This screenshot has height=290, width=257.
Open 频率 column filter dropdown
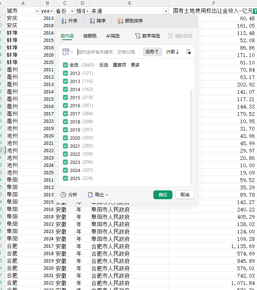(x=88, y=11)
